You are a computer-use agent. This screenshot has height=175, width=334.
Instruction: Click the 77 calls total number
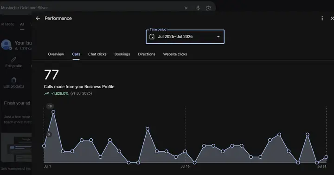click(51, 75)
